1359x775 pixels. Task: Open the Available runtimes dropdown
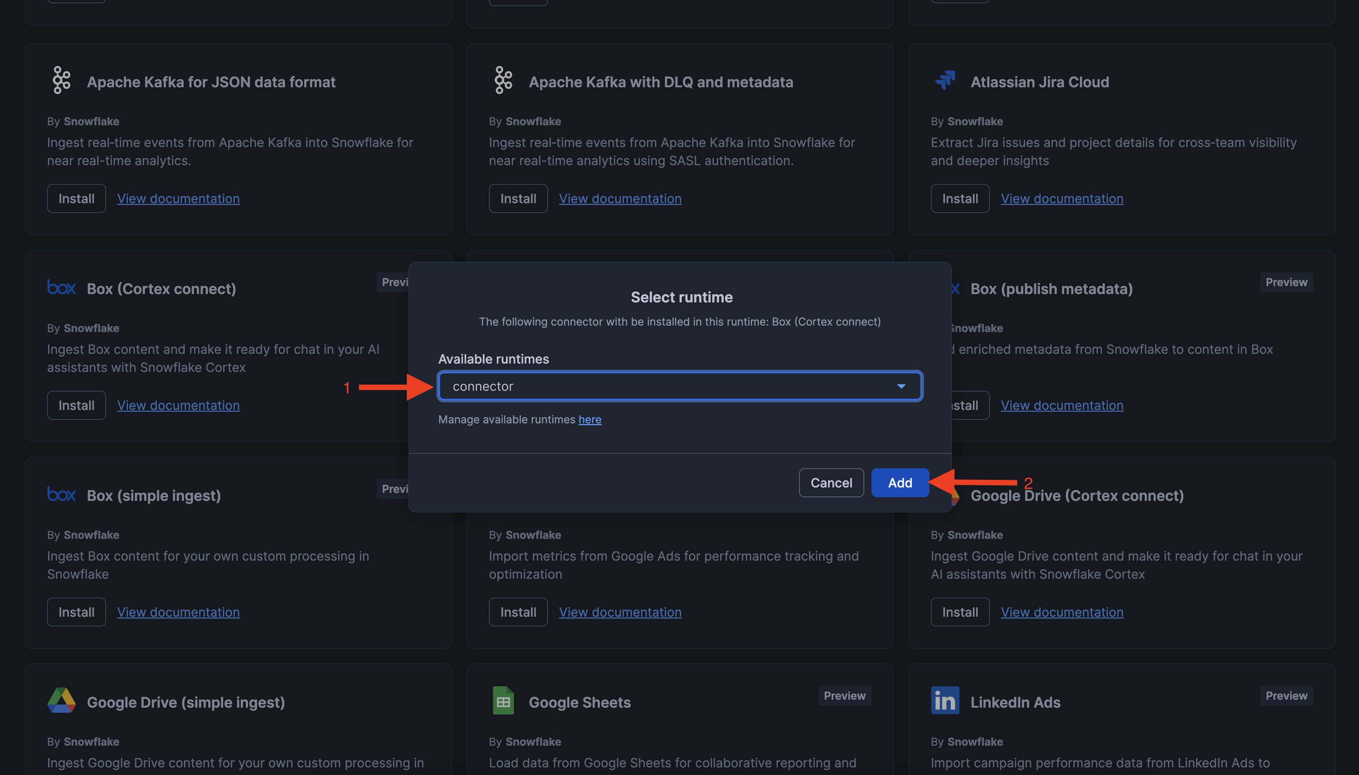point(679,386)
